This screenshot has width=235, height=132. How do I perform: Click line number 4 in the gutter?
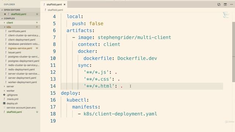(x=54, y=16)
